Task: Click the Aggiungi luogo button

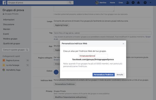Action: pos(61,25)
